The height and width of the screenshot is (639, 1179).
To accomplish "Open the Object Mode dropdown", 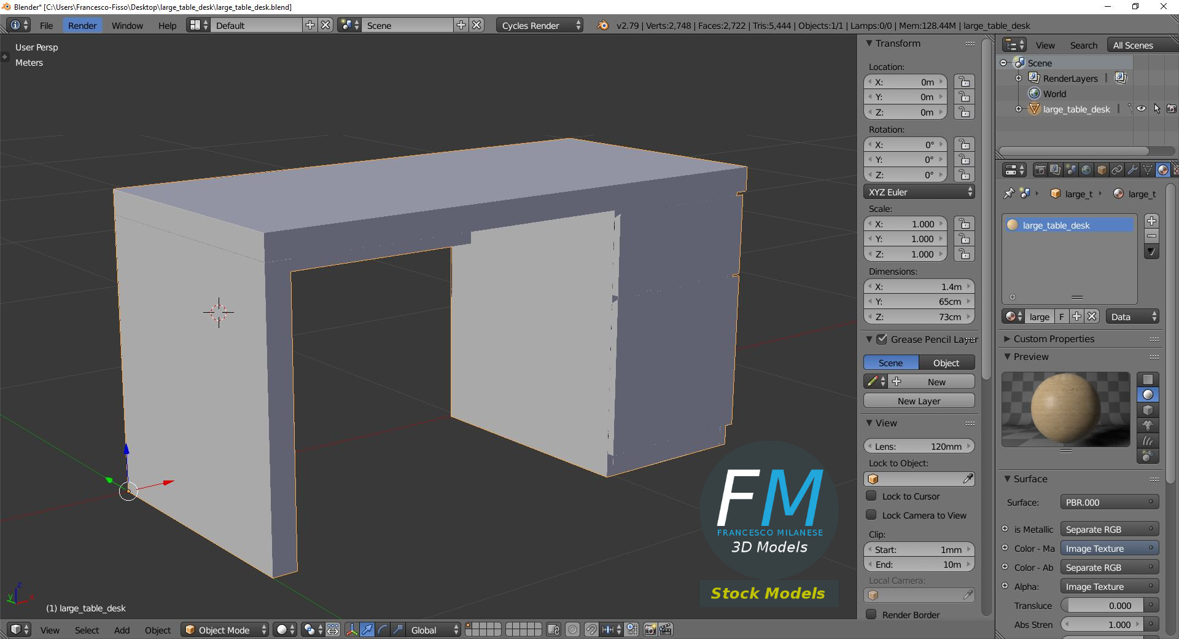I will click(x=224, y=630).
